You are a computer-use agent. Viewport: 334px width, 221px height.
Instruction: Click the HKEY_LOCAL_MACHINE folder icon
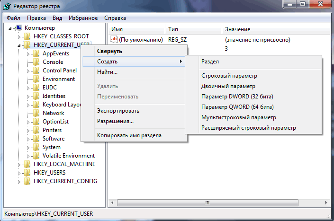click(x=27, y=164)
